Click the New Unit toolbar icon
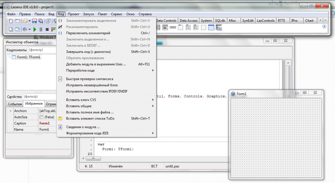This screenshot has height=183, width=335. (11, 20)
